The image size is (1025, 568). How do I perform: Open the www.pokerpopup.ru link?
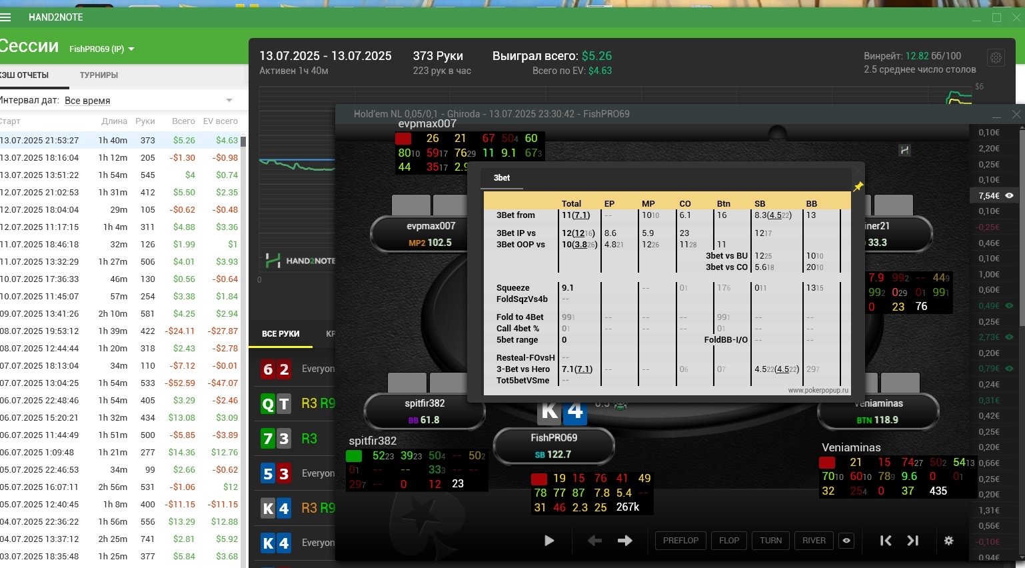(x=818, y=391)
